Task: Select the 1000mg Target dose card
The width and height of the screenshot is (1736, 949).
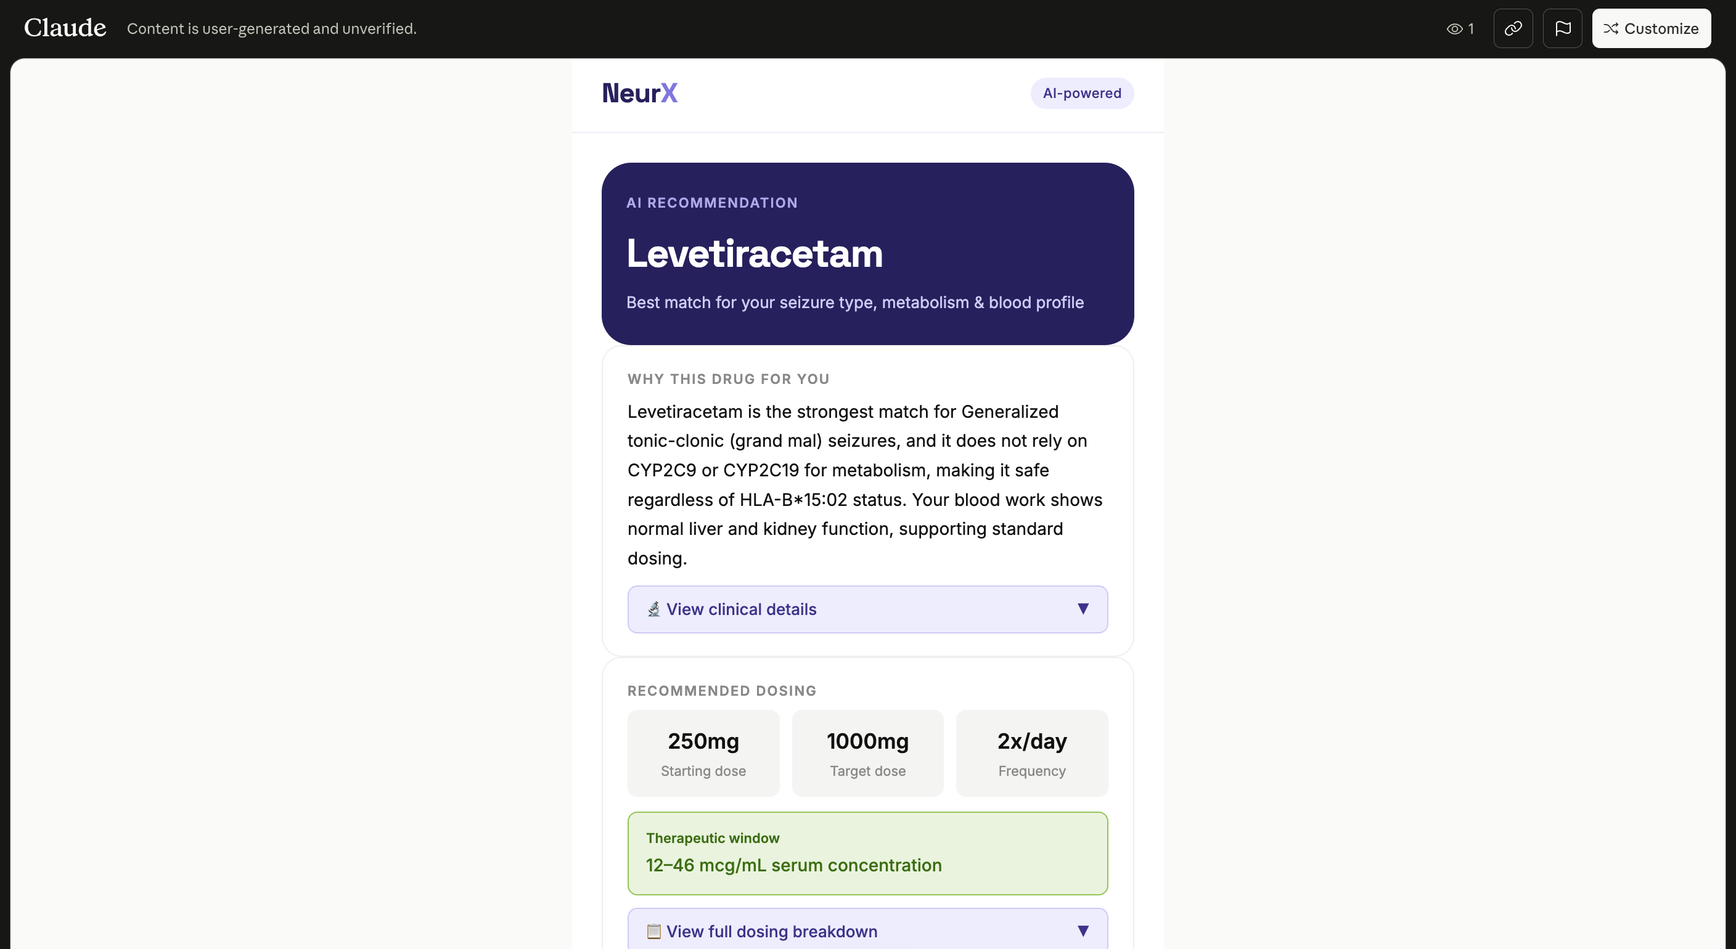Action: point(867,753)
